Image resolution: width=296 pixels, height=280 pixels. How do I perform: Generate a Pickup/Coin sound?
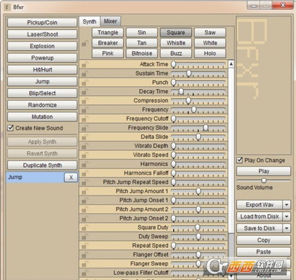(x=42, y=22)
